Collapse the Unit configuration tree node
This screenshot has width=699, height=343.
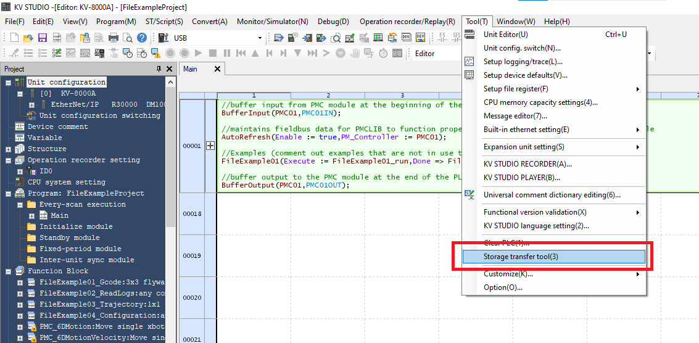[x=9, y=83]
